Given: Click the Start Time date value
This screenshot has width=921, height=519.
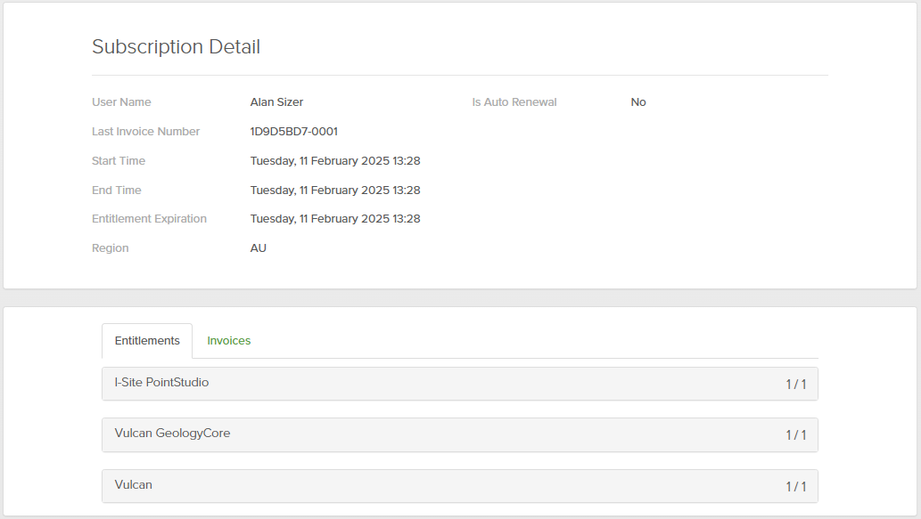Looking at the screenshot, I should point(334,161).
